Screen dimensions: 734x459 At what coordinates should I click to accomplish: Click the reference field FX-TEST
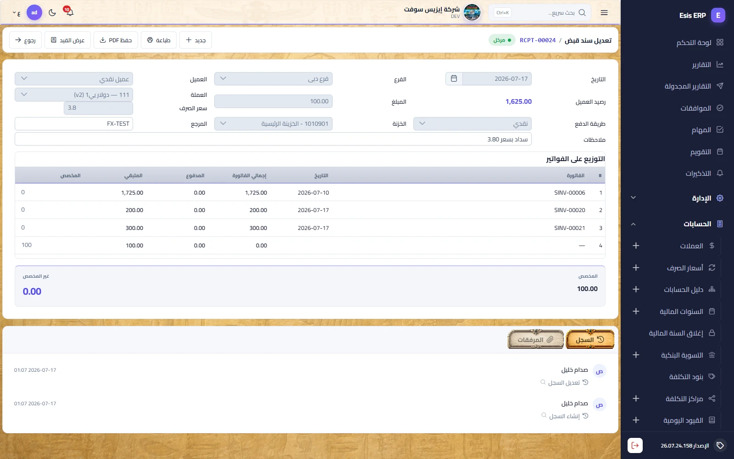[x=74, y=123]
